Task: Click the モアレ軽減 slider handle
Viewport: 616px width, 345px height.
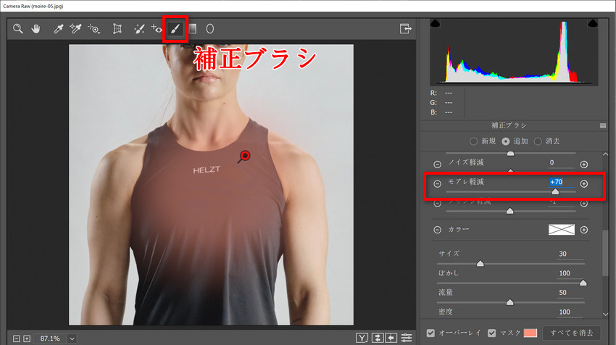Action: click(x=555, y=192)
